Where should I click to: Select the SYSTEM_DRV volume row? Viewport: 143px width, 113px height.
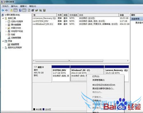tap(81, 21)
